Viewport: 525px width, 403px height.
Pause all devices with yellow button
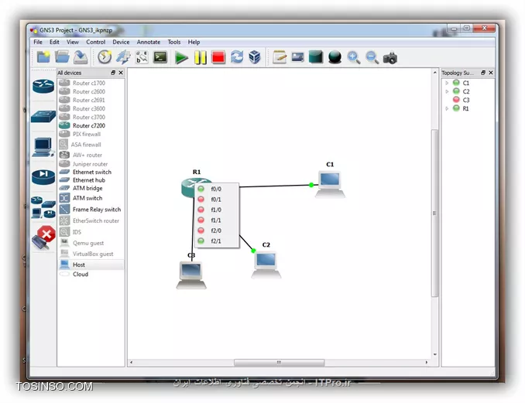pyautogui.click(x=201, y=57)
